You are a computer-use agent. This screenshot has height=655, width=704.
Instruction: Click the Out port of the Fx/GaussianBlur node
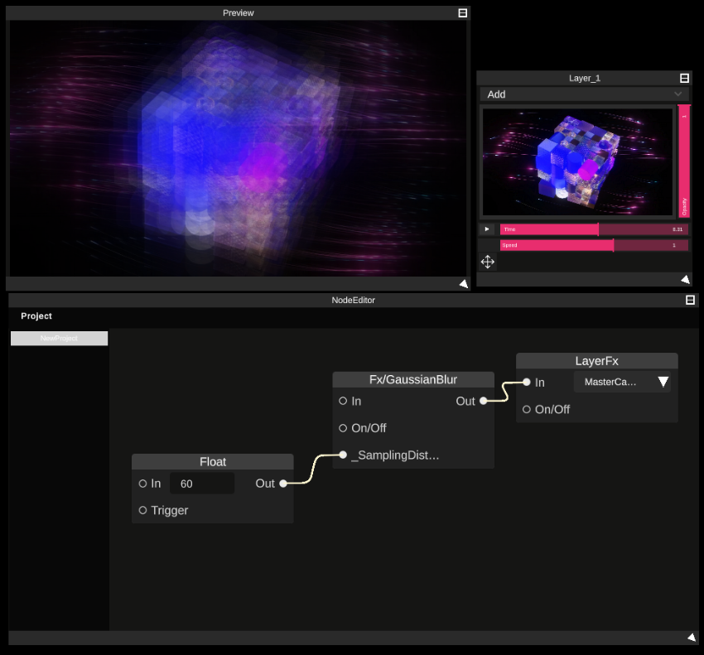point(482,400)
